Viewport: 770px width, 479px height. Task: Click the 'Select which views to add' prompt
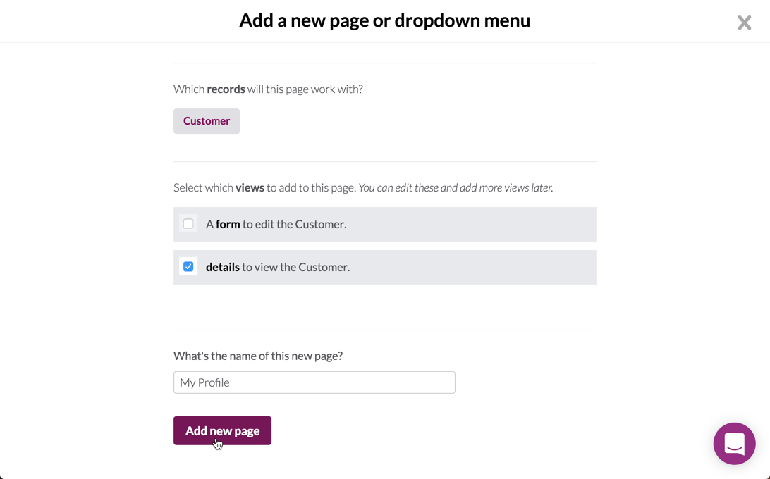click(264, 188)
